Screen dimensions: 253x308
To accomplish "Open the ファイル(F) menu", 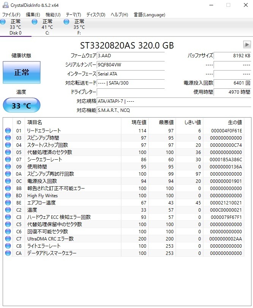I will (x=11, y=15).
